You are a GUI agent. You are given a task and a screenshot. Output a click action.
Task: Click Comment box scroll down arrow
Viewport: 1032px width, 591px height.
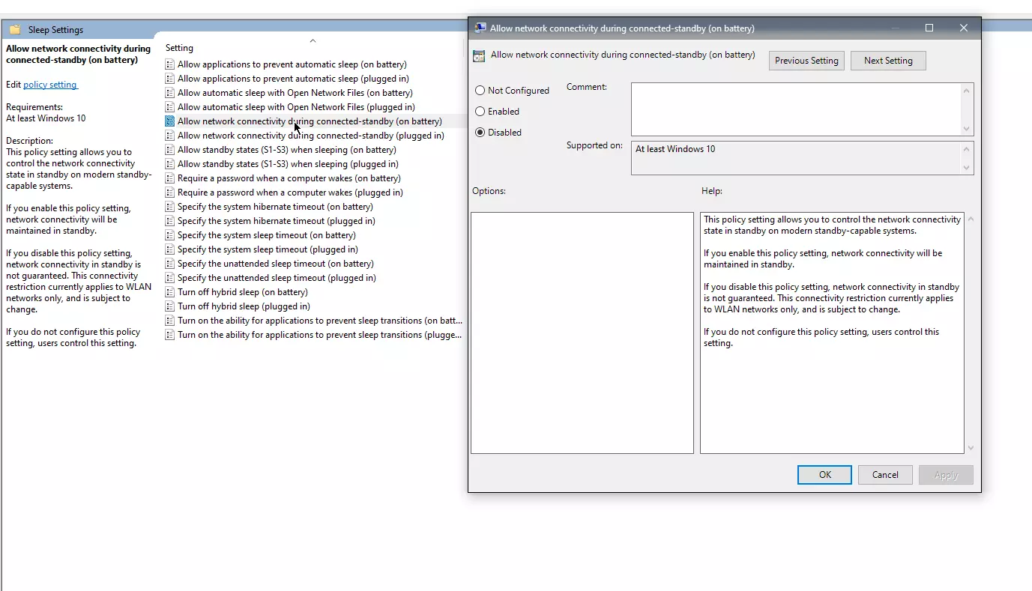click(967, 128)
